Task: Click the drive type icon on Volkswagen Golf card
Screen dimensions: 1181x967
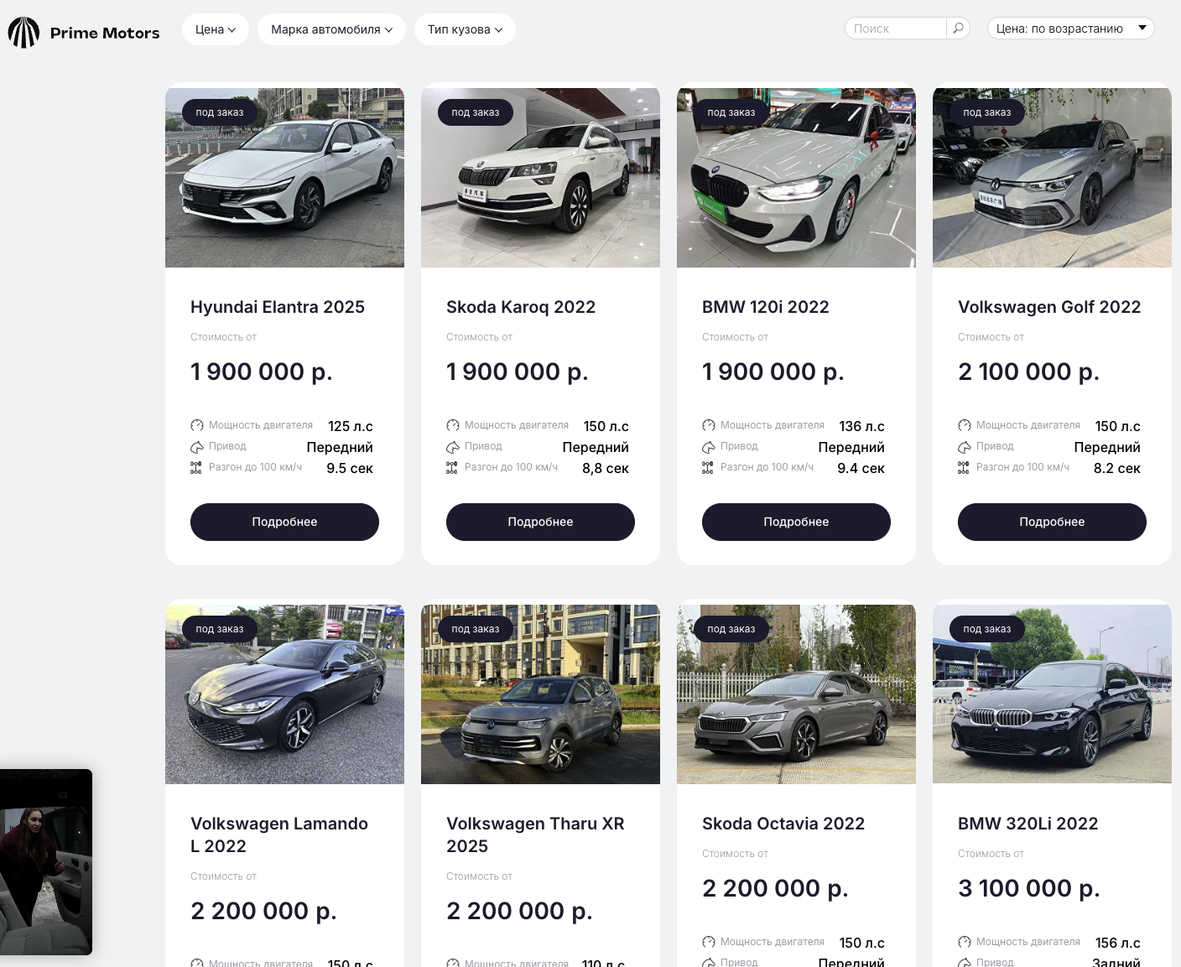Action: [964, 447]
